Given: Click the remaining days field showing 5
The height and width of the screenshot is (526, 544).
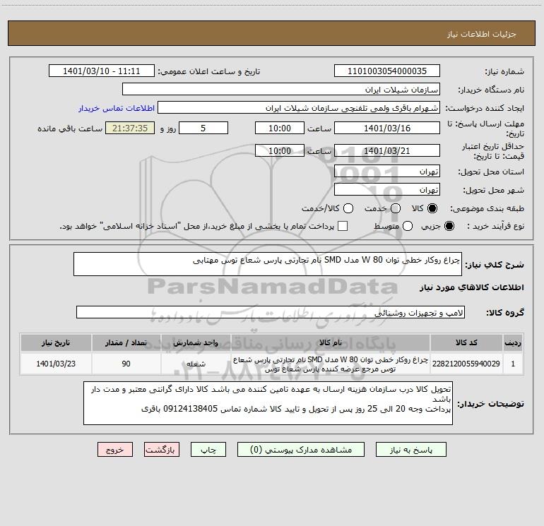Looking at the screenshot, I should pyautogui.click(x=203, y=128).
